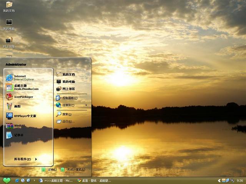Switch to the 桌酷主题 taskbar window
The width and height of the screenshot is (246, 184).
tap(56, 180)
